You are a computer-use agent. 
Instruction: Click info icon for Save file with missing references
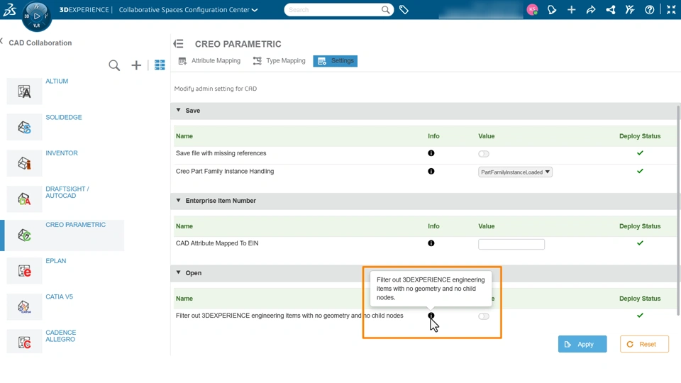click(x=431, y=153)
